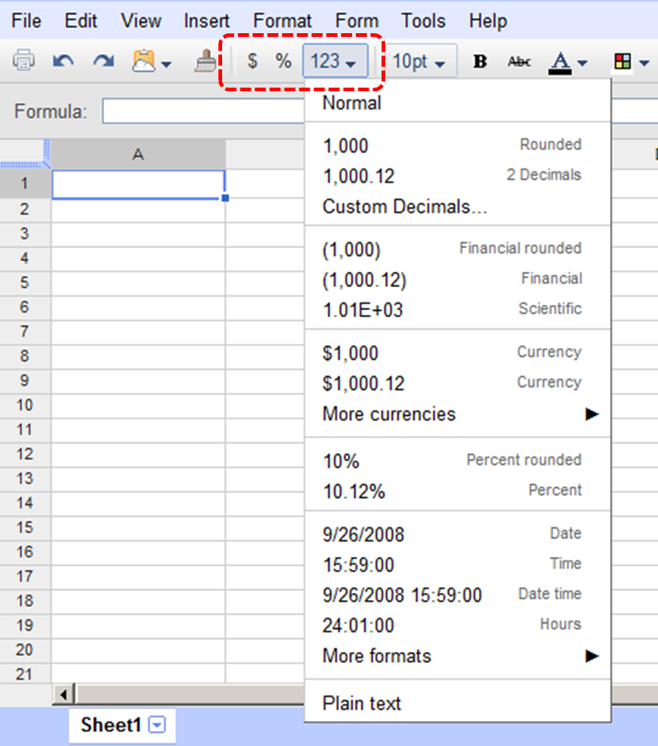Expand More currencies submenu
This screenshot has height=746, width=658.
tap(457, 414)
